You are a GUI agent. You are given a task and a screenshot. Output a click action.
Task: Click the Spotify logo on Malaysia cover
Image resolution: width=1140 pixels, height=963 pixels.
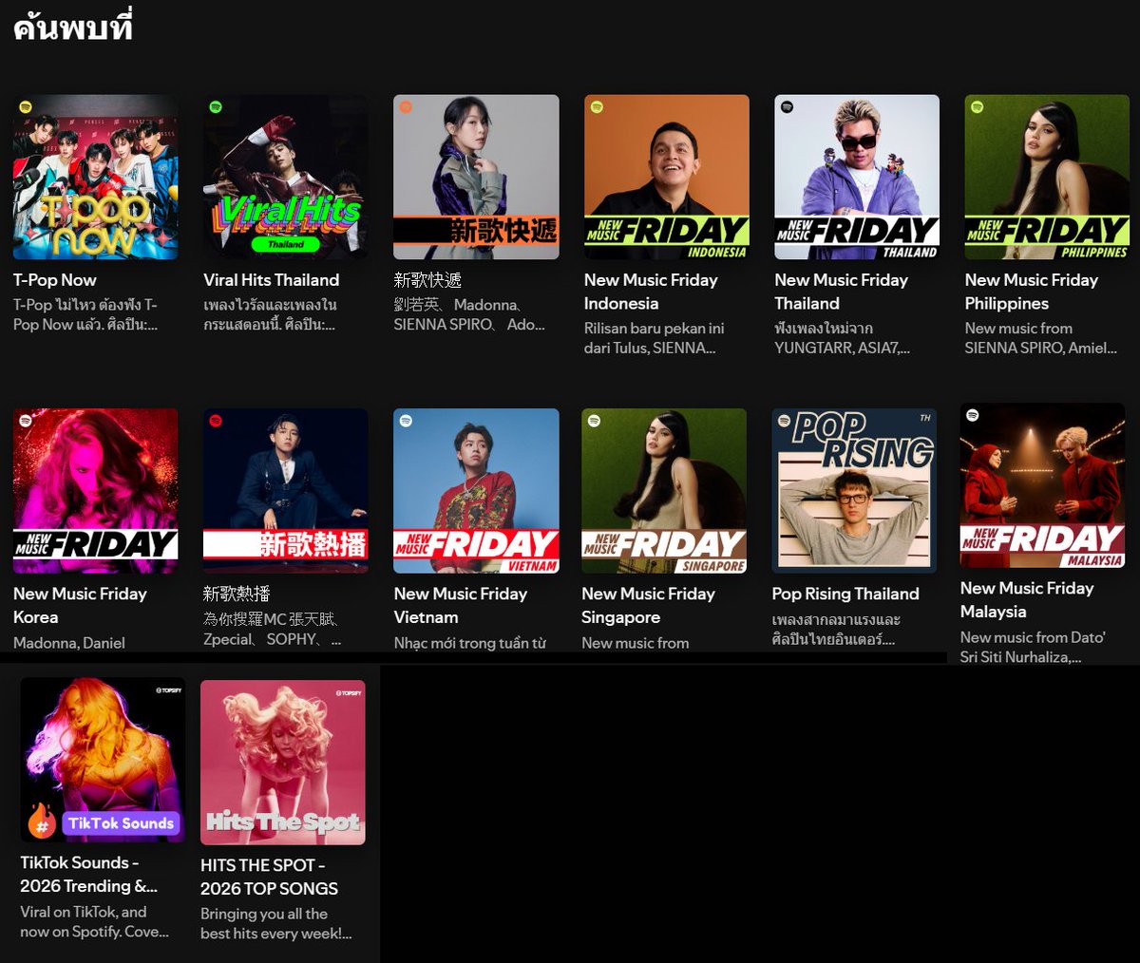pos(973,415)
